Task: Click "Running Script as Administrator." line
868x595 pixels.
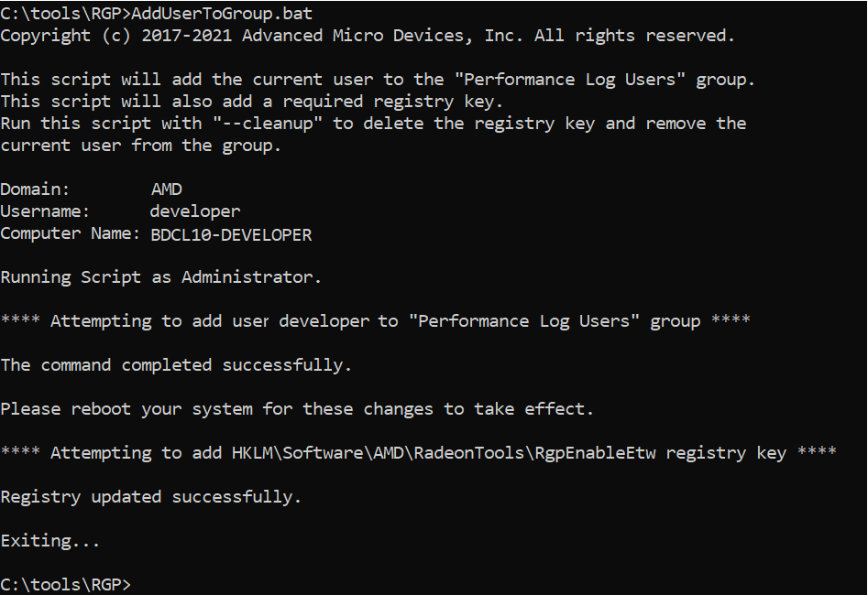Action: (x=160, y=277)
